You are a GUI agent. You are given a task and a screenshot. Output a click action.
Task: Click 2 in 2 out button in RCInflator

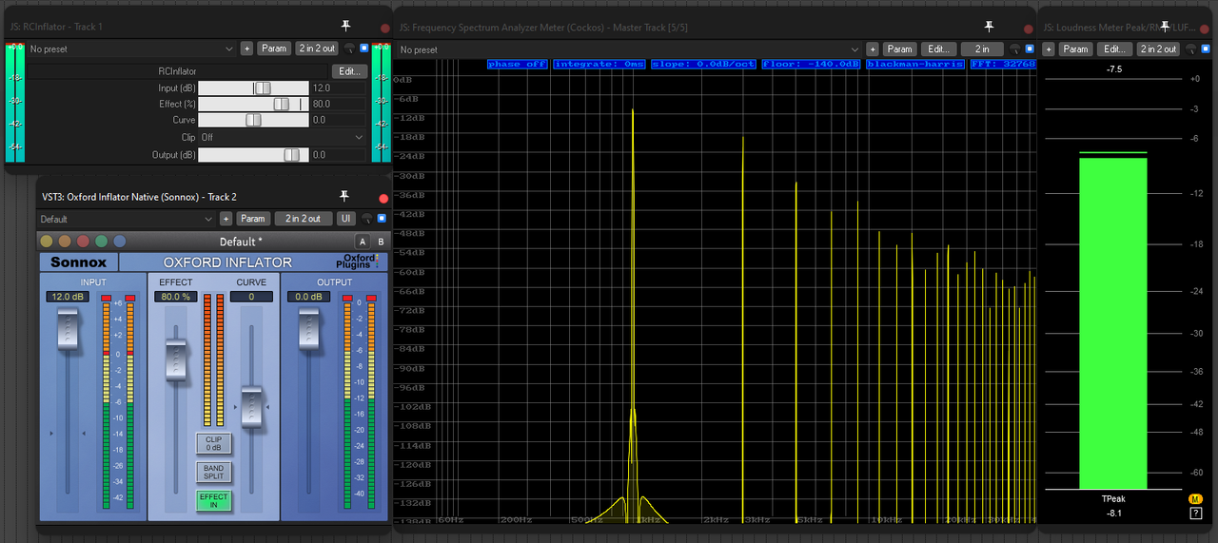point(316,48)
